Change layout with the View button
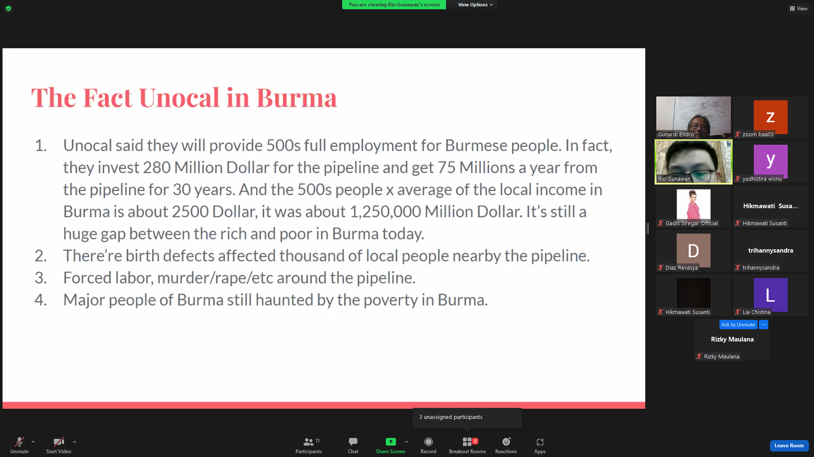The image size is (814, 457). tap(799, 8)
